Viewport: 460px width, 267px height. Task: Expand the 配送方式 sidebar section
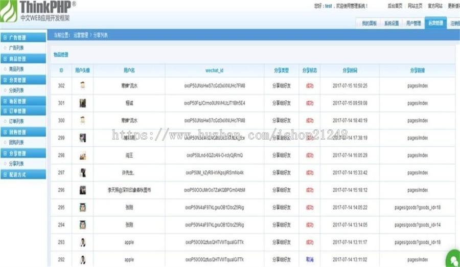[5, 174]
